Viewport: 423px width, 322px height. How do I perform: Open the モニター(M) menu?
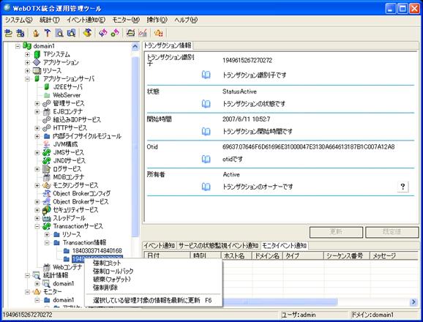126,20
